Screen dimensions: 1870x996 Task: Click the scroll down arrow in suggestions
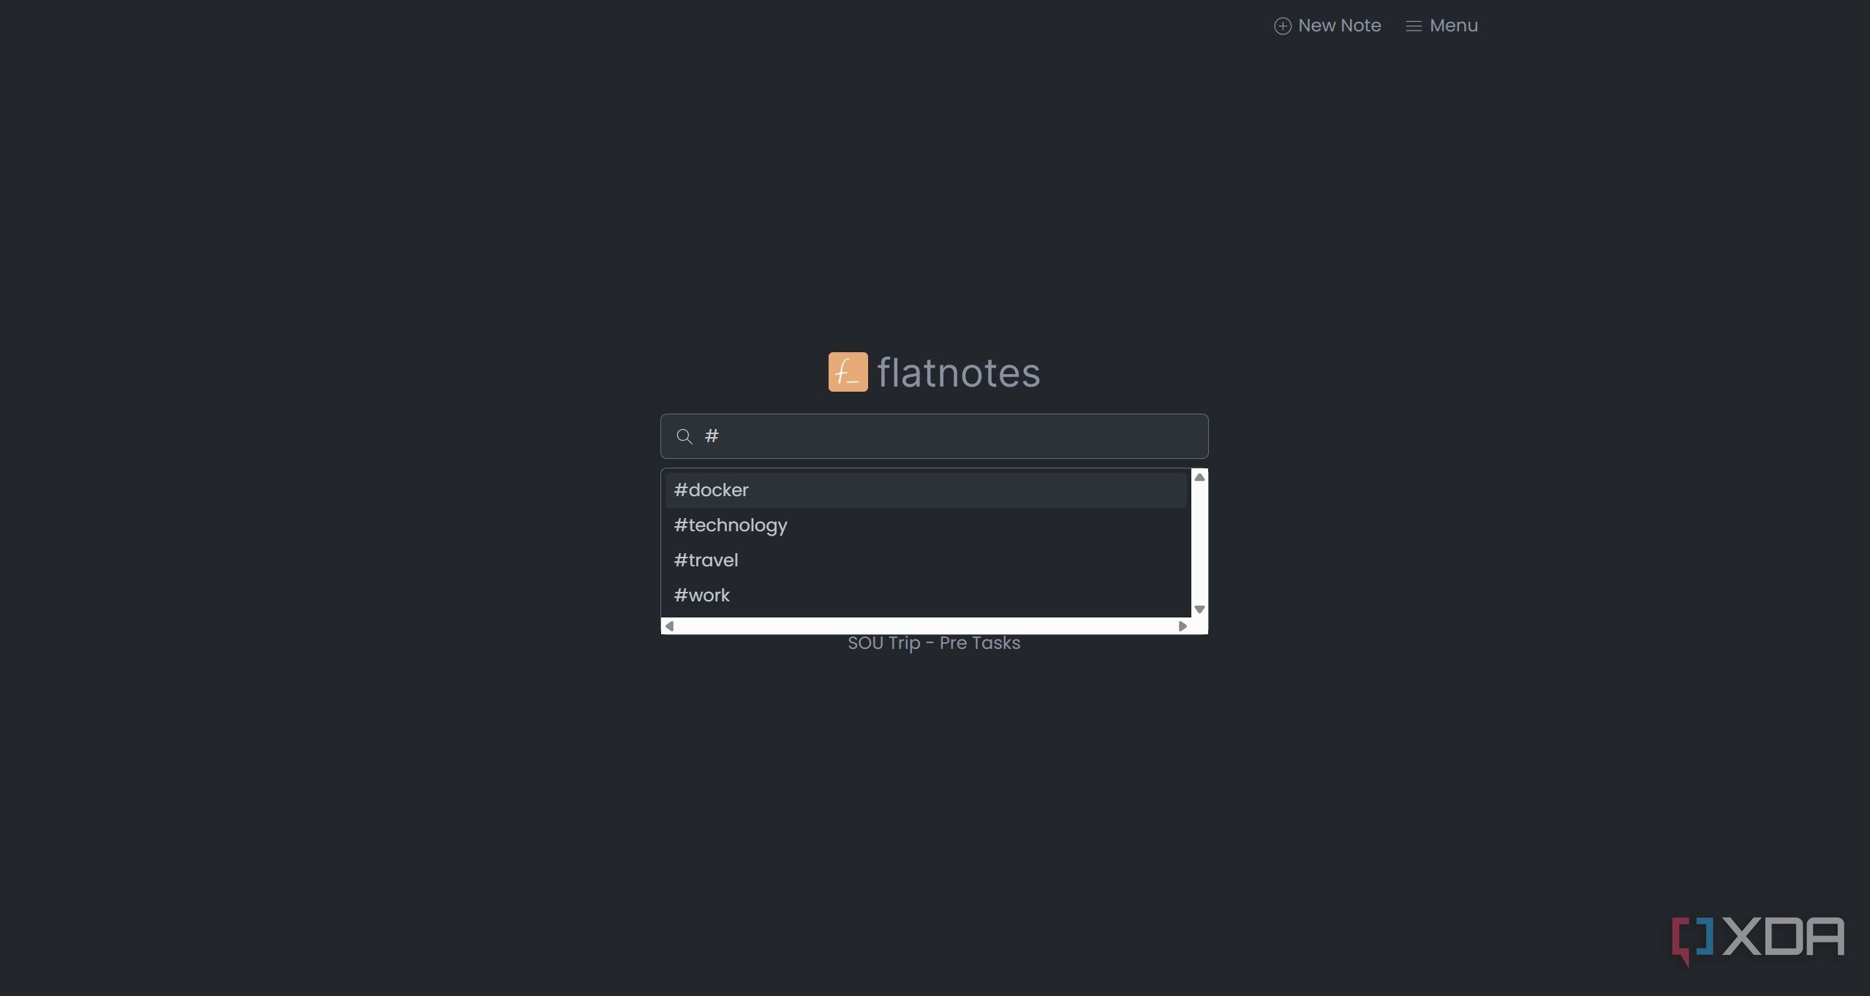1199,609
